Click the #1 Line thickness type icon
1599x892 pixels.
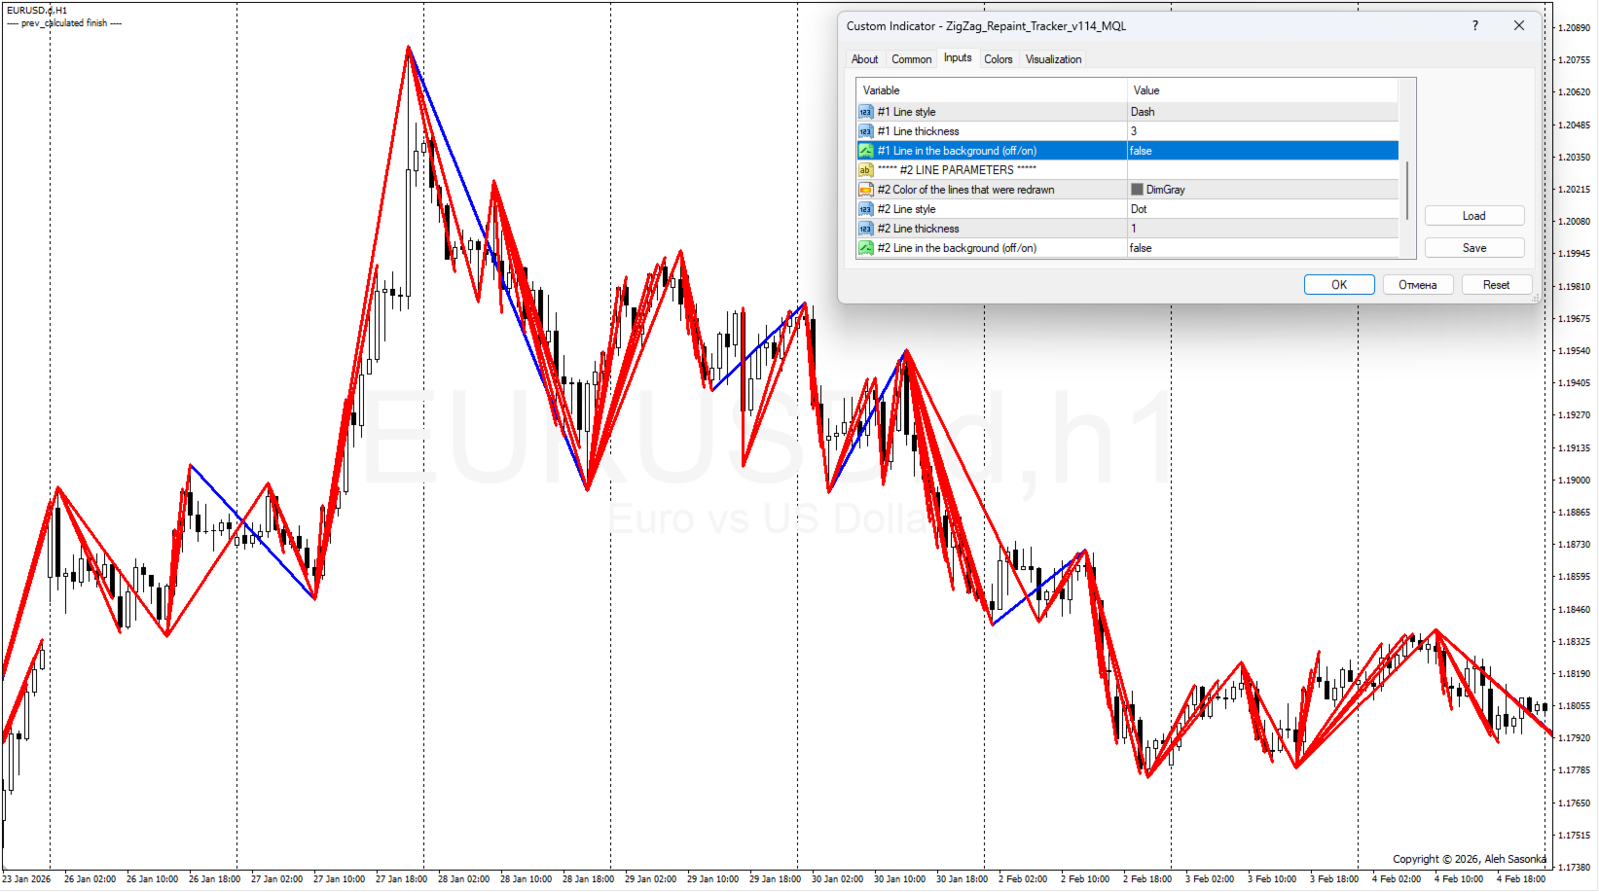click(865, 131)
